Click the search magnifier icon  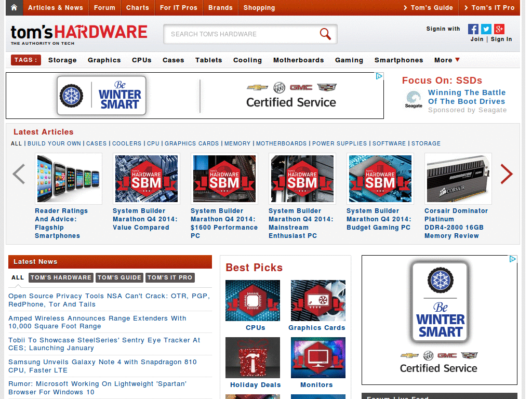click(x=325, y=34)
